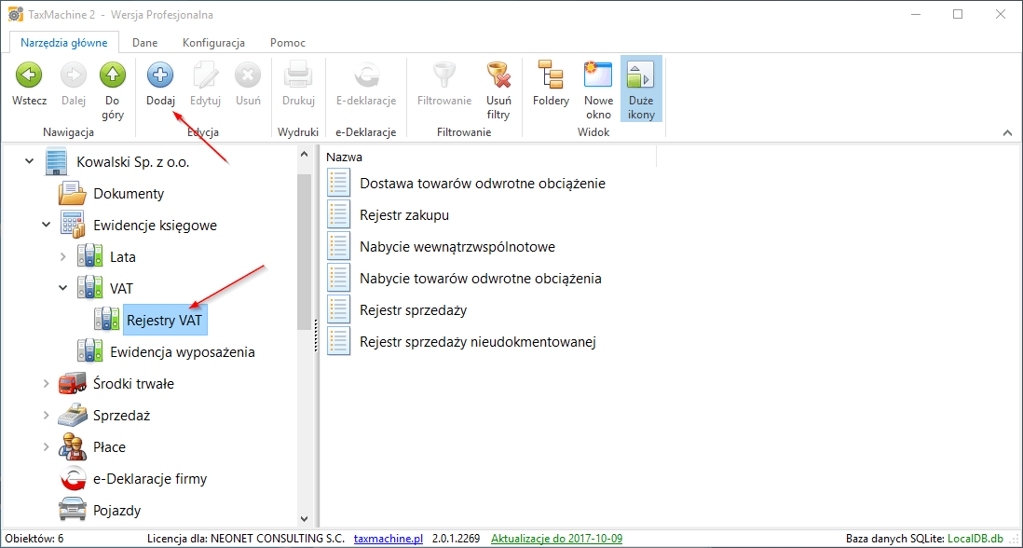Show the Foldery panel icon

coord(551,76)
